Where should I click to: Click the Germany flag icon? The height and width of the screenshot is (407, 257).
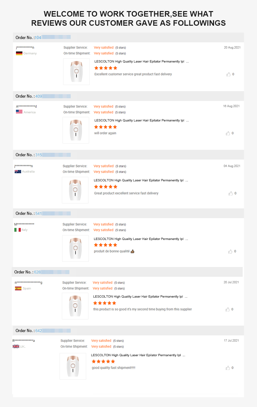tap(19, 53)
